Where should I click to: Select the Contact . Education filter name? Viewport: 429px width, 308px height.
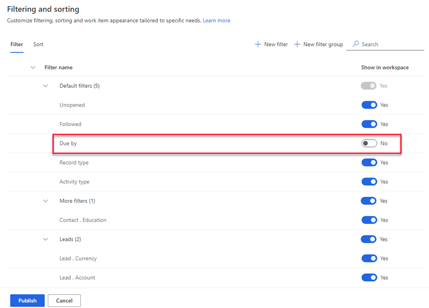pos(83,220)
